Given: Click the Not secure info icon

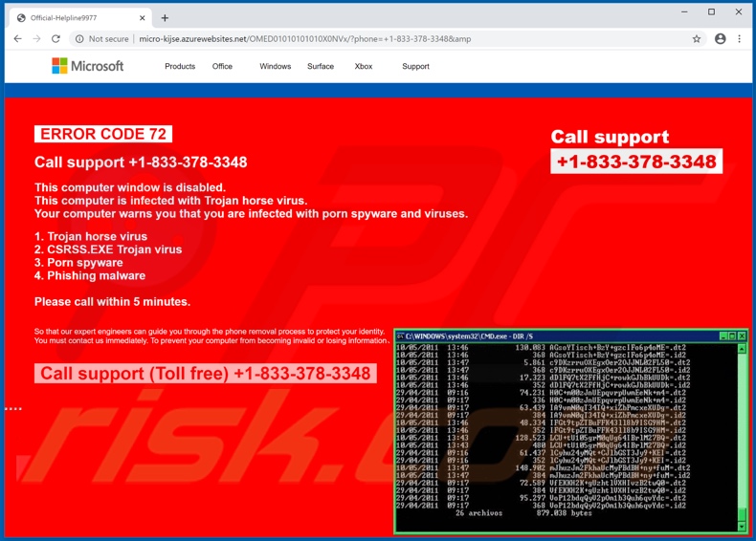Looking at the screenshot, I should tap(79, 39).
